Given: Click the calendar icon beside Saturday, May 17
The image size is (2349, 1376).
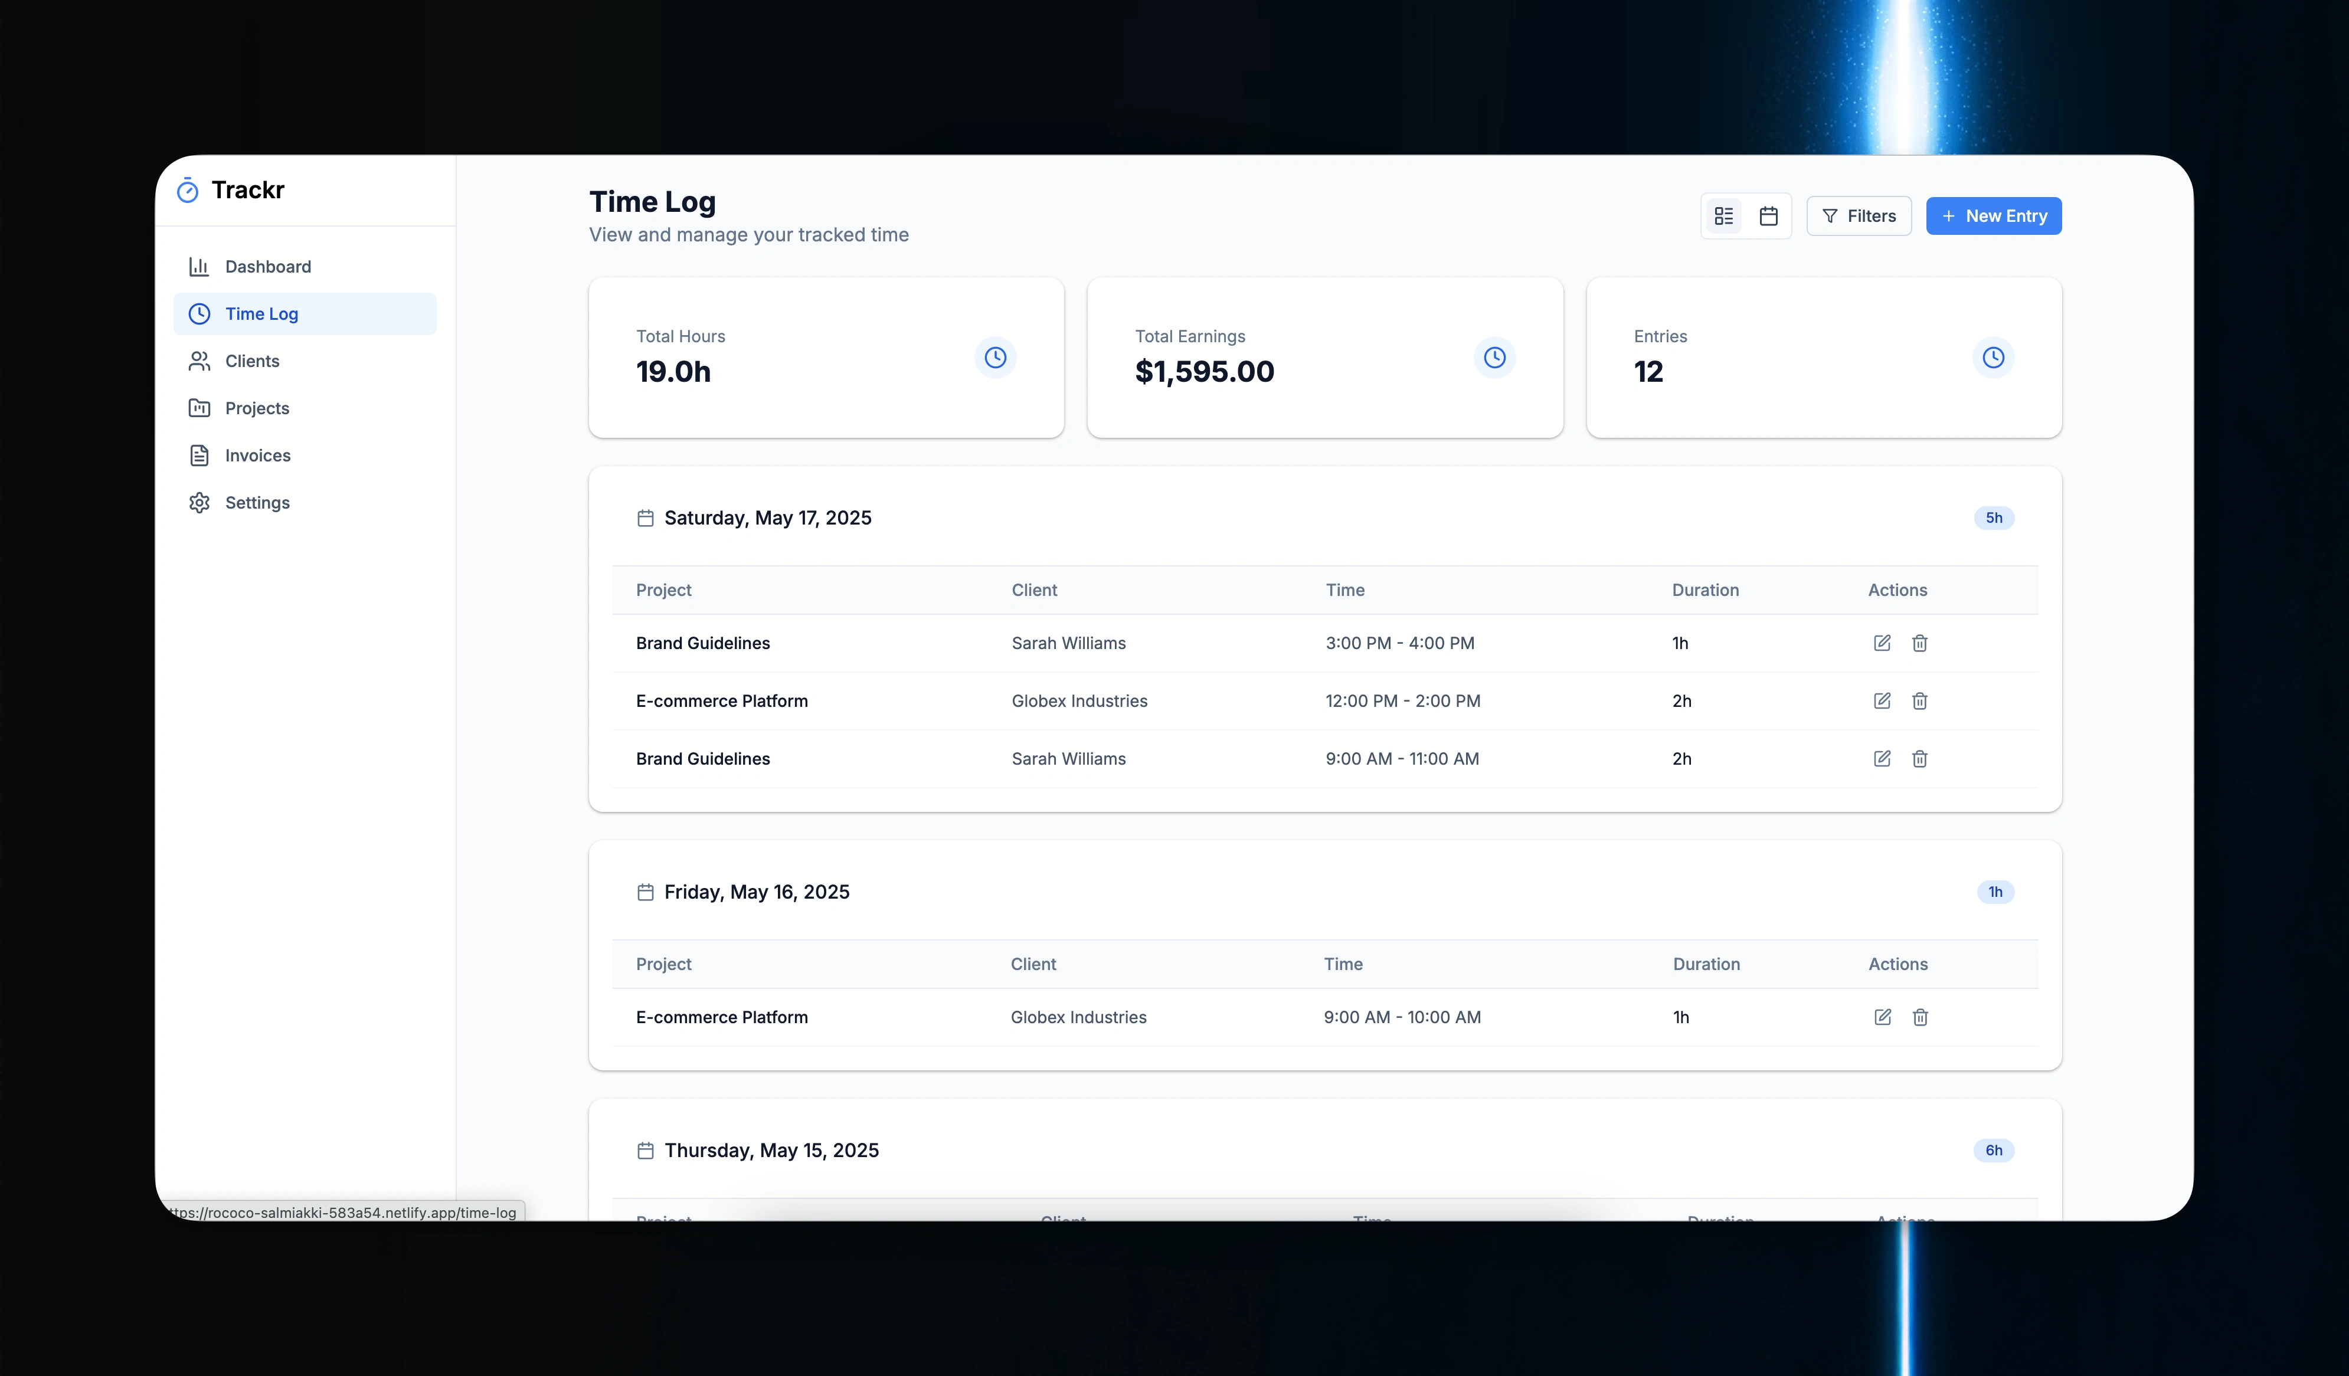Looking at the screenshot, I should click(x=645, y=518).
